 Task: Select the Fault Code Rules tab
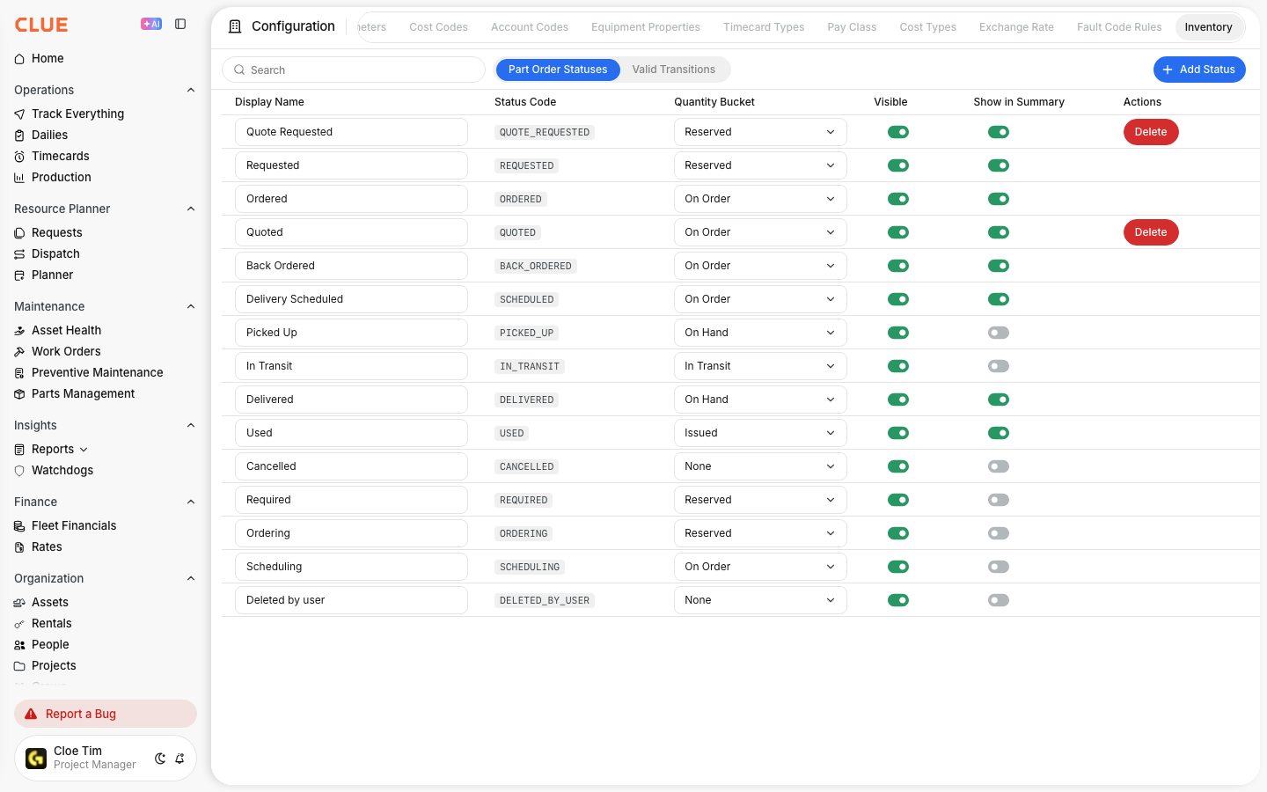click(1119, 27)
